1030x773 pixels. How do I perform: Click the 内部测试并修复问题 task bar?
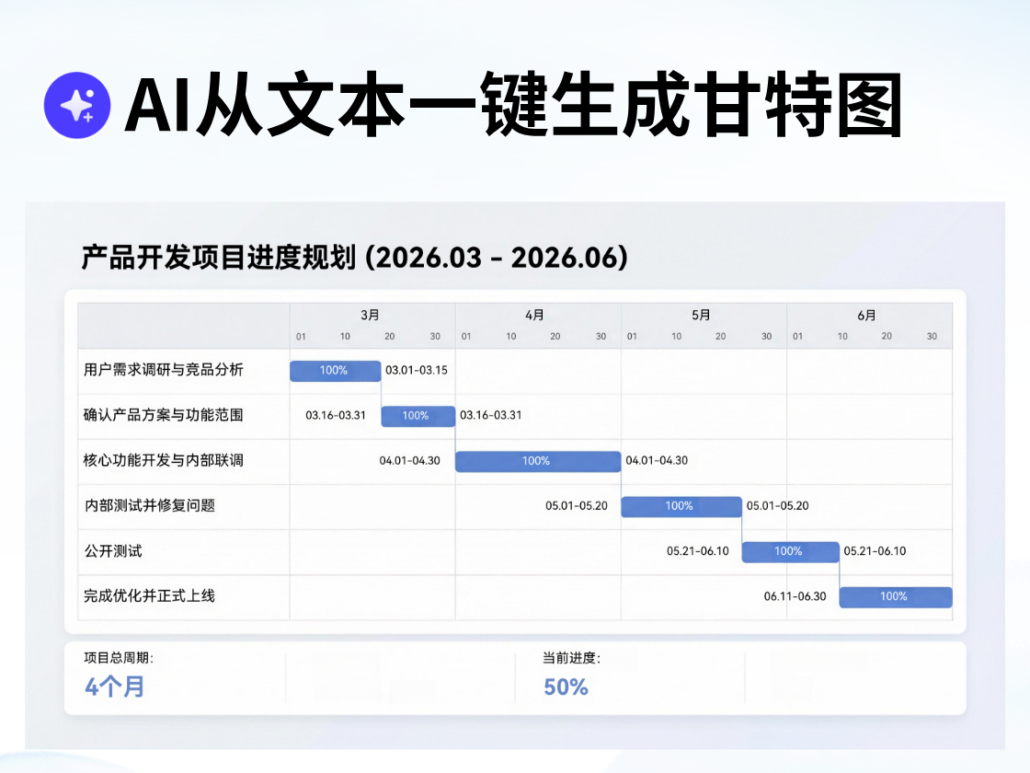[x=681, y=506]
